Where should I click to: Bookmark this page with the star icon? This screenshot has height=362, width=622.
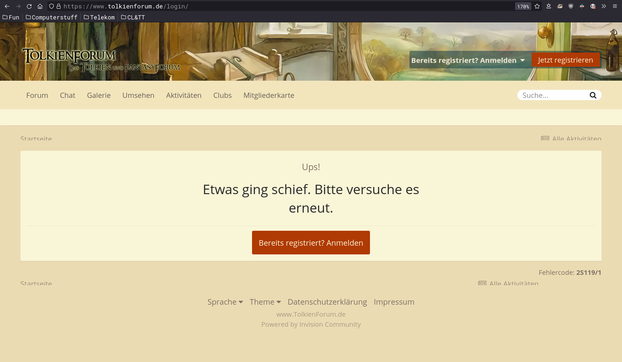(x=537, y=6)
